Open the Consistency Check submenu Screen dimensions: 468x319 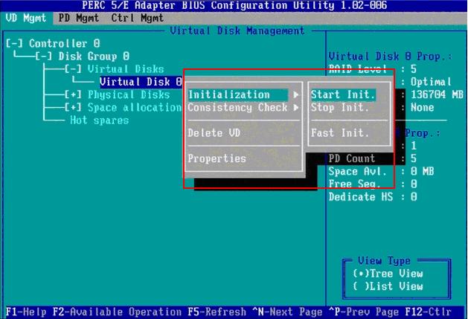237,108
